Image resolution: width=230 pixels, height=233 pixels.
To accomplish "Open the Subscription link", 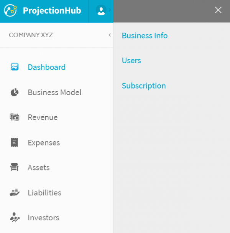I will [x=144, y=86].
